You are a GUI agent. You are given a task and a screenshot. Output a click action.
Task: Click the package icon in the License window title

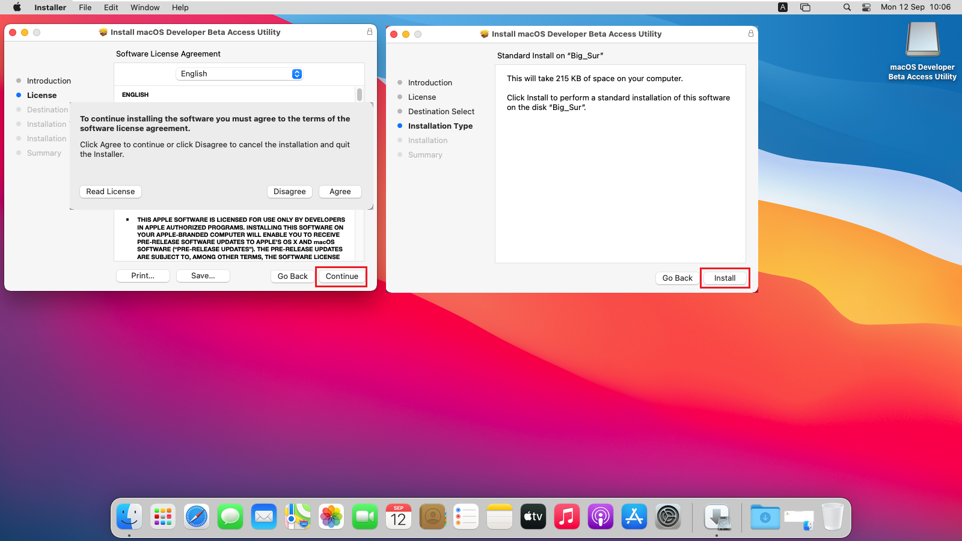[x=103, y=32]
